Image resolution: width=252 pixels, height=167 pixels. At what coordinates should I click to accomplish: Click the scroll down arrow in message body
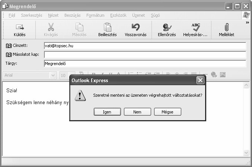point(246,152)
